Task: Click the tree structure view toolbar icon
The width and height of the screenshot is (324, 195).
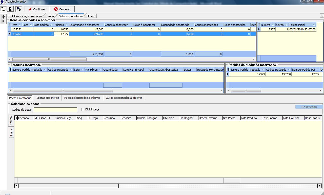Action: [3, 9]
